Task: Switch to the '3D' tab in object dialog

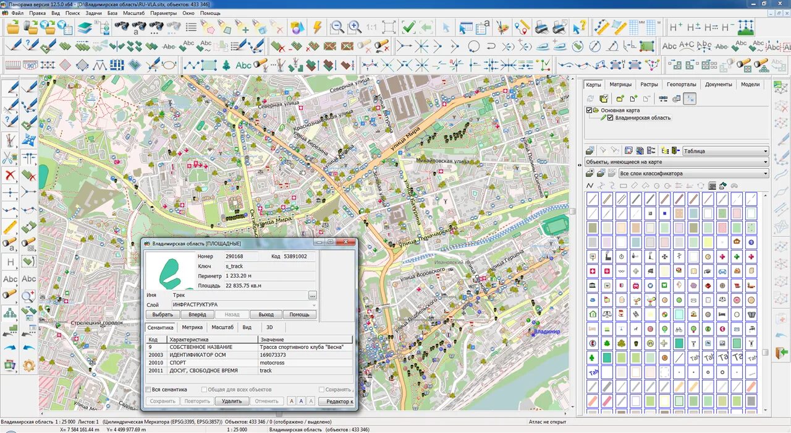Action: pyautogui.click(x=269, y=327)
